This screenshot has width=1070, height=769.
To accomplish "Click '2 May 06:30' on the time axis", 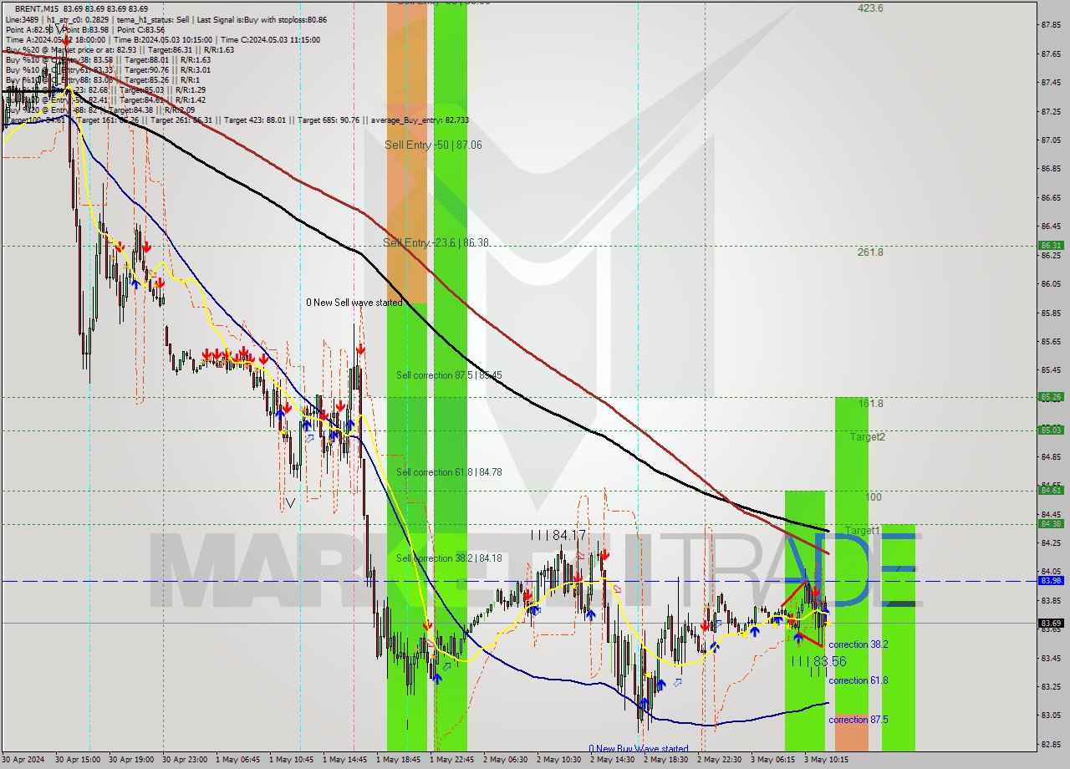I will point(506,760).
